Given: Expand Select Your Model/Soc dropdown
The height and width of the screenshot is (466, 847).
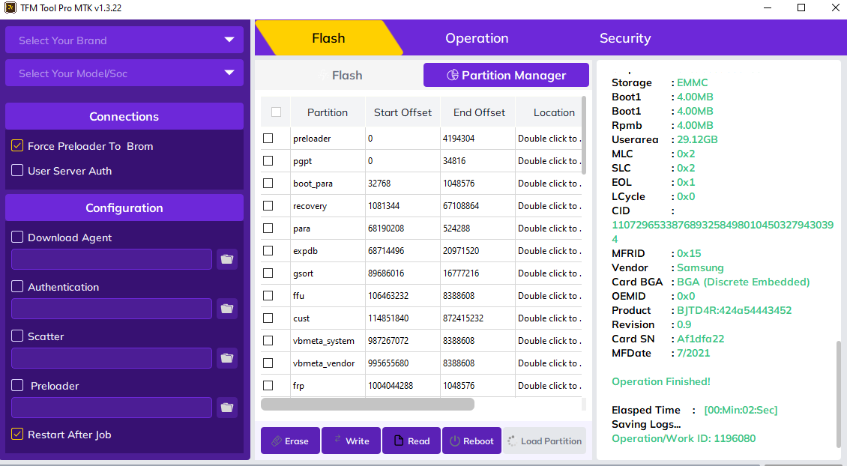Looking at the screenshot, I should tap(124, 73).
